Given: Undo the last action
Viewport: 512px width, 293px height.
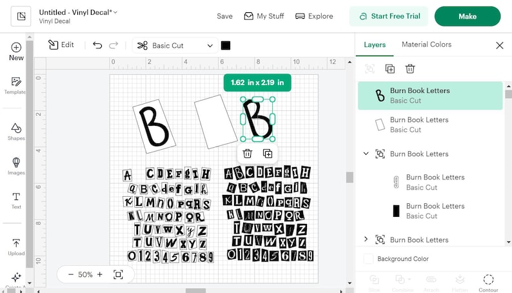Looking at the screenshot, I should pos(97,45).
